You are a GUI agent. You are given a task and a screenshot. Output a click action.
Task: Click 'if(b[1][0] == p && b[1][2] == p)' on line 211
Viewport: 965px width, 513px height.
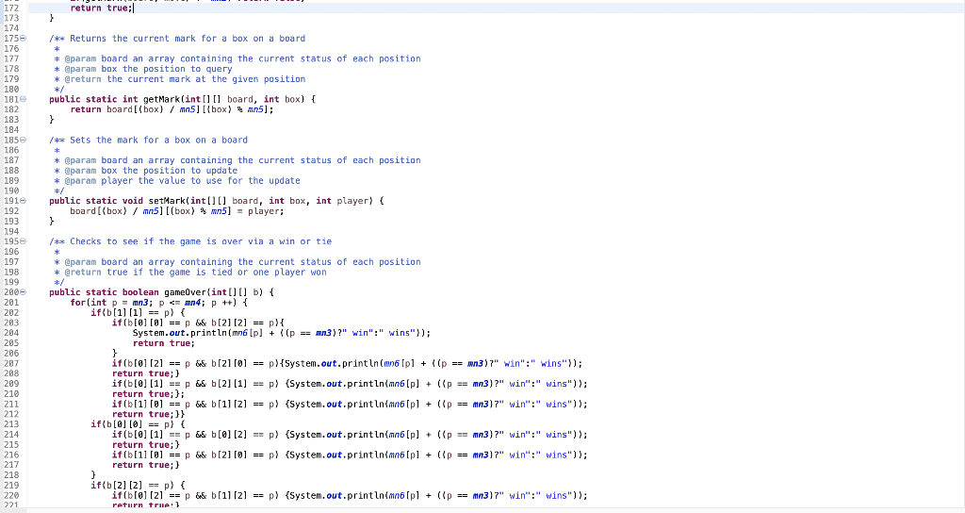pos(195,404)
